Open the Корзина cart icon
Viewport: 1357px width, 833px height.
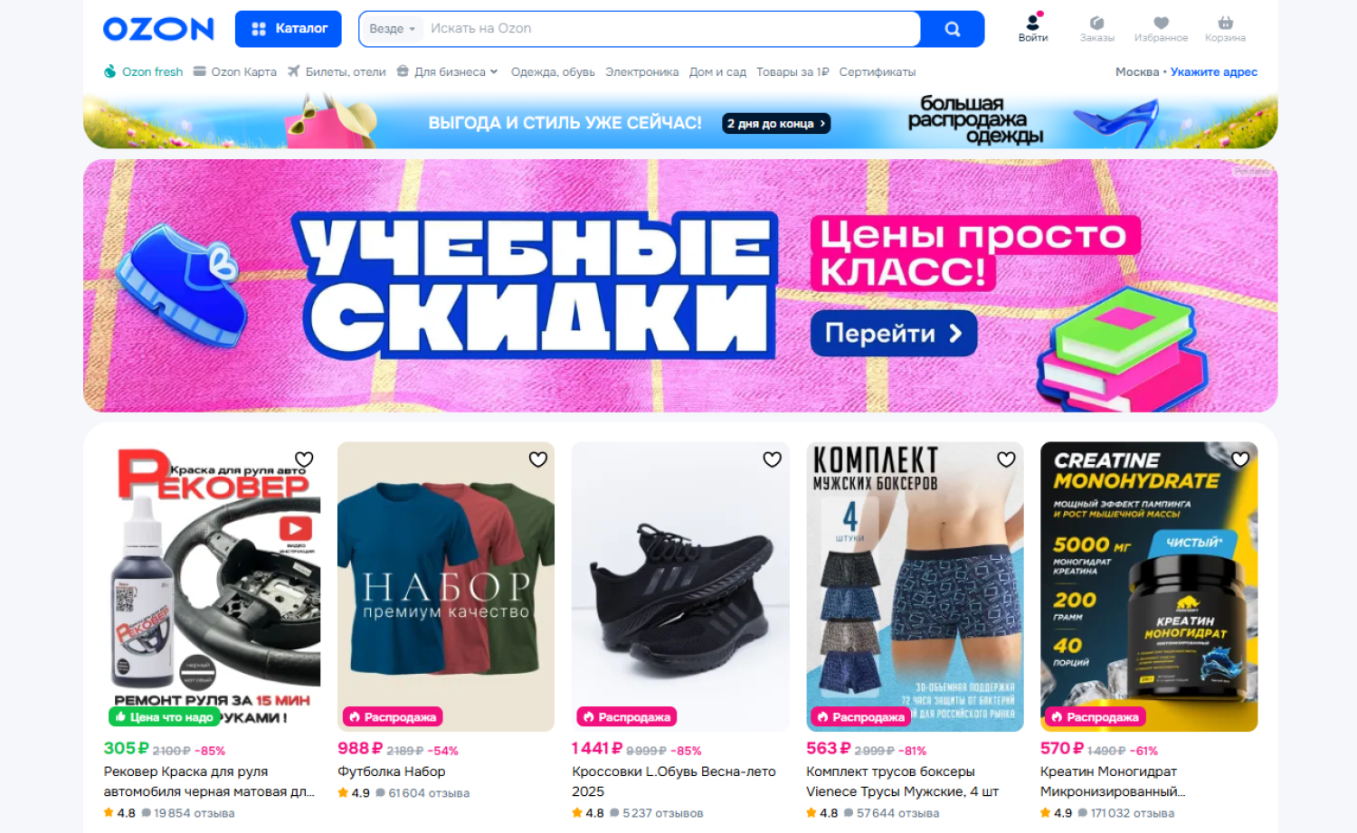click(x=1225, y=28)
